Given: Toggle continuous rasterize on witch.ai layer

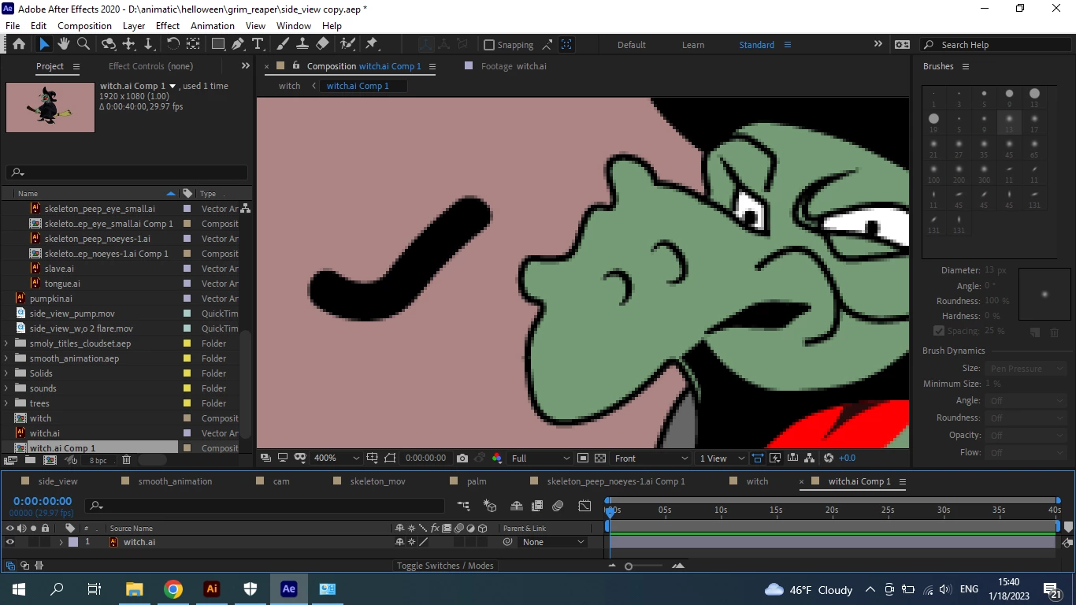Looking at the screenshot, I should 411,542.
